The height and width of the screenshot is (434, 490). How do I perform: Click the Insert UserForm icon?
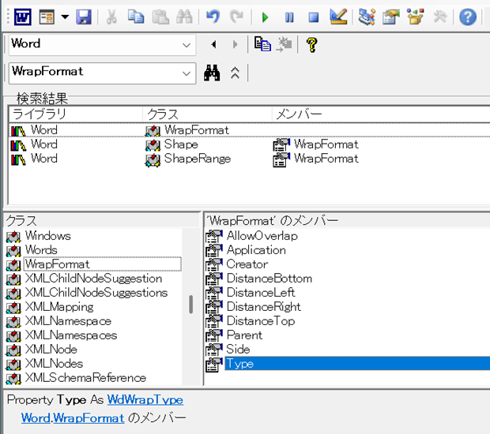point(47,17)
